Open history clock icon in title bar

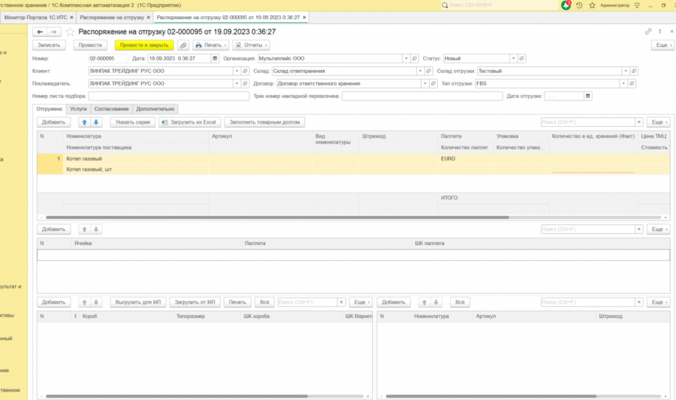pos(579,5)
